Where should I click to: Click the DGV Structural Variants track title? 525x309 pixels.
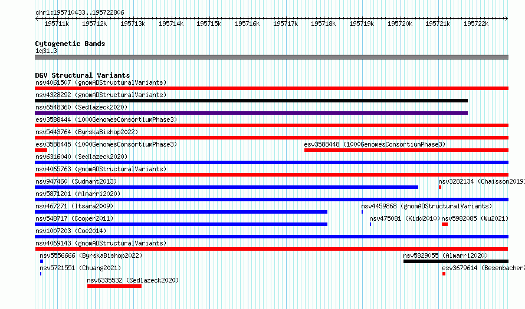pos(83,75)
